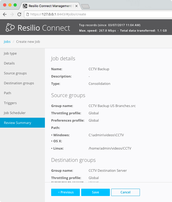Click the 'Consolidation' type value
The height and width of the screenshot is (202, 172).
[99, 84]
